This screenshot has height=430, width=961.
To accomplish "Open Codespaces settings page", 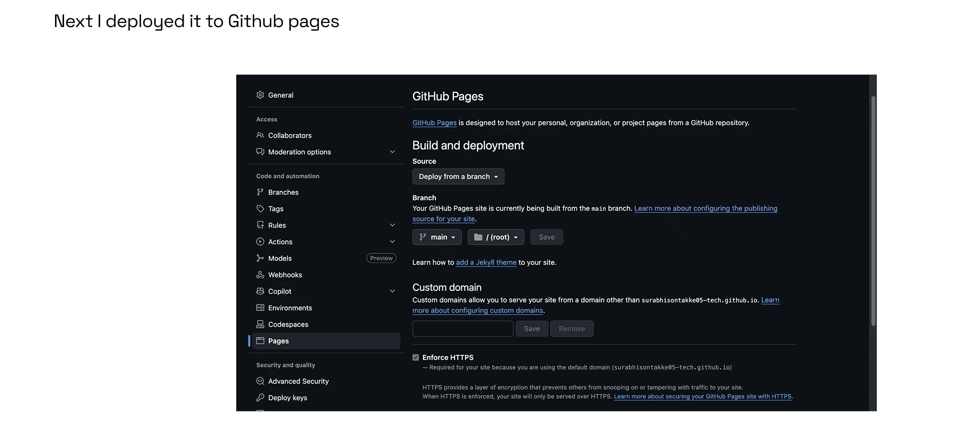I will pyautogui.click(x=326, y=324).
